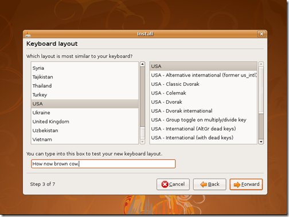Click up arrow of country list scrollbar
289x217 pixels.
point(142,64)
